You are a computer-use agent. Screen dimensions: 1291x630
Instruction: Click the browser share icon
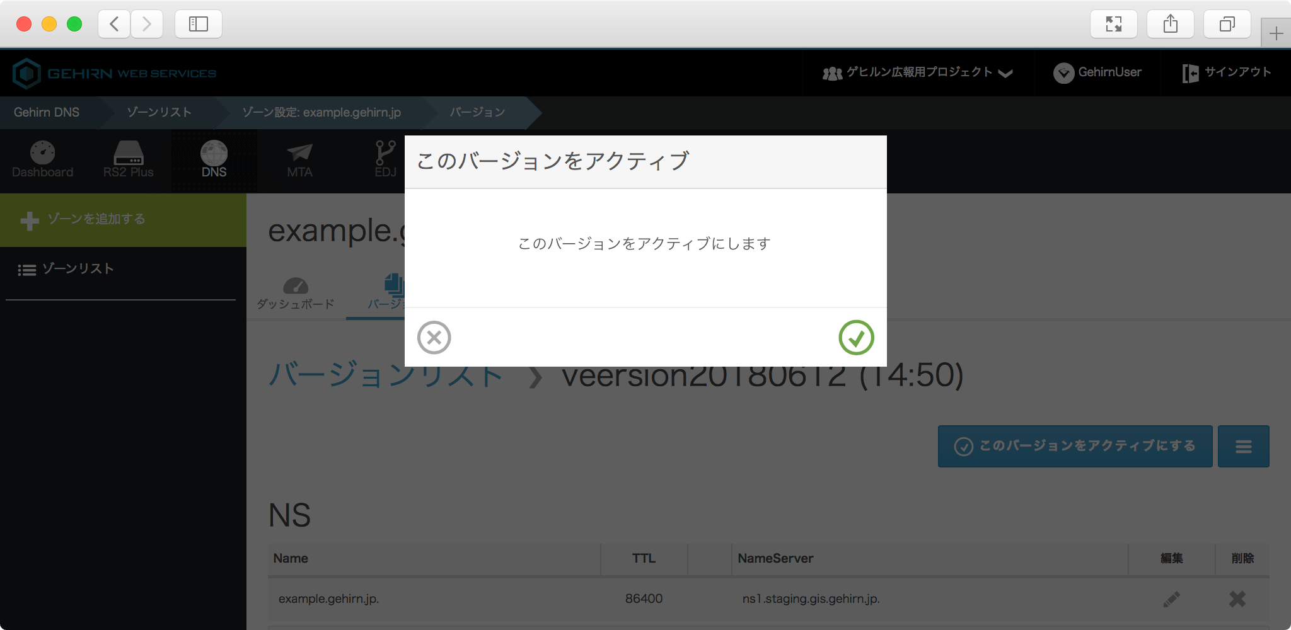coord(1170,24)
